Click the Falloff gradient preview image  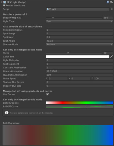coord(58,135)
